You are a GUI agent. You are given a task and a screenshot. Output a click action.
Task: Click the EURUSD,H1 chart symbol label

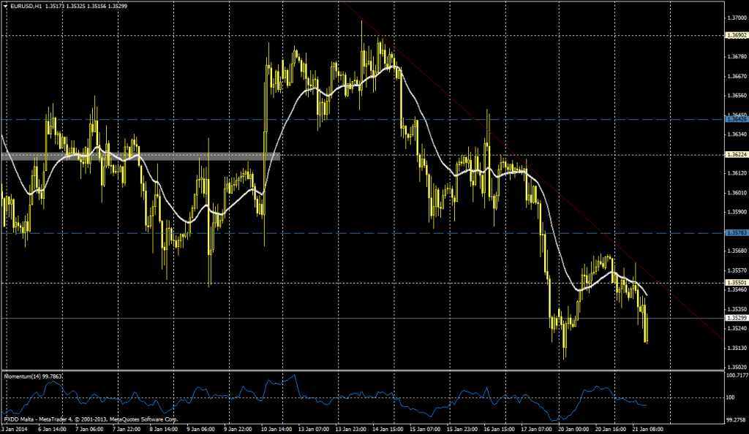pos(26,7)
